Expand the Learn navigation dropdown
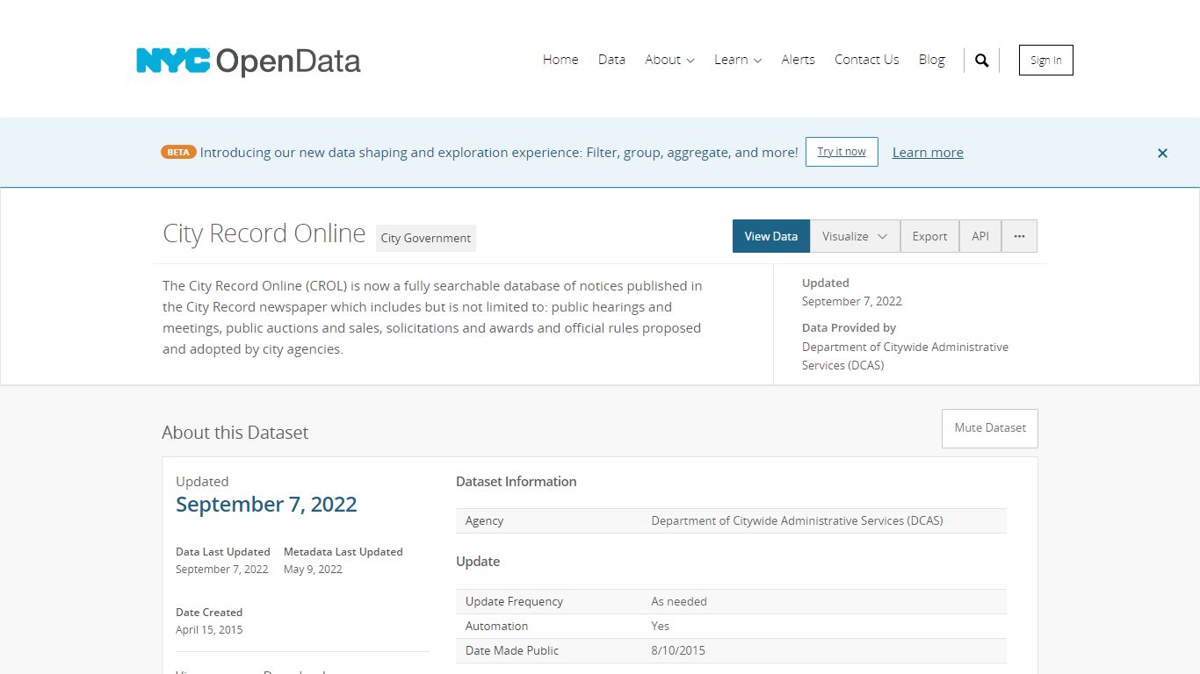This screenshot has height=674, width=1200. (x=737, y=60)
